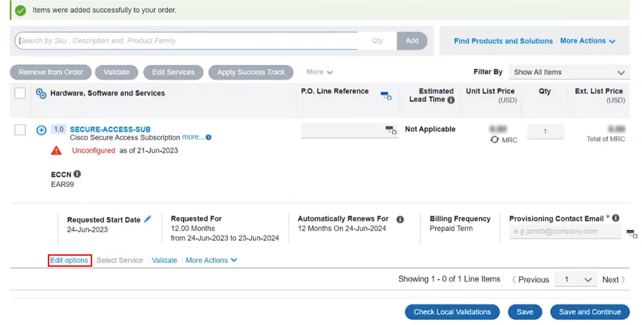Click the top Validate button

point(117,72)
